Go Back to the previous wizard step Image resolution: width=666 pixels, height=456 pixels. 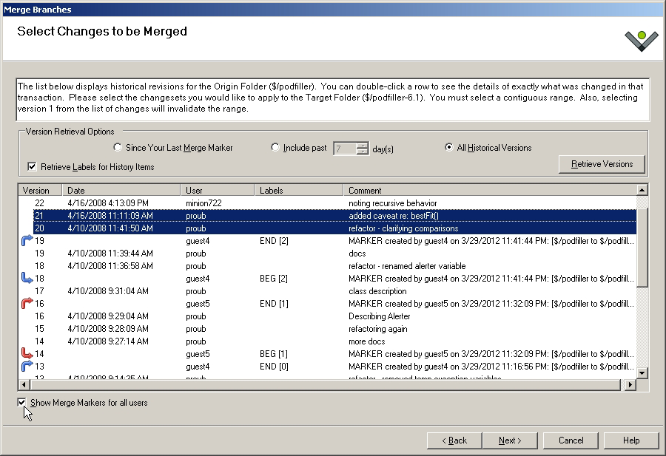[454, 440]
